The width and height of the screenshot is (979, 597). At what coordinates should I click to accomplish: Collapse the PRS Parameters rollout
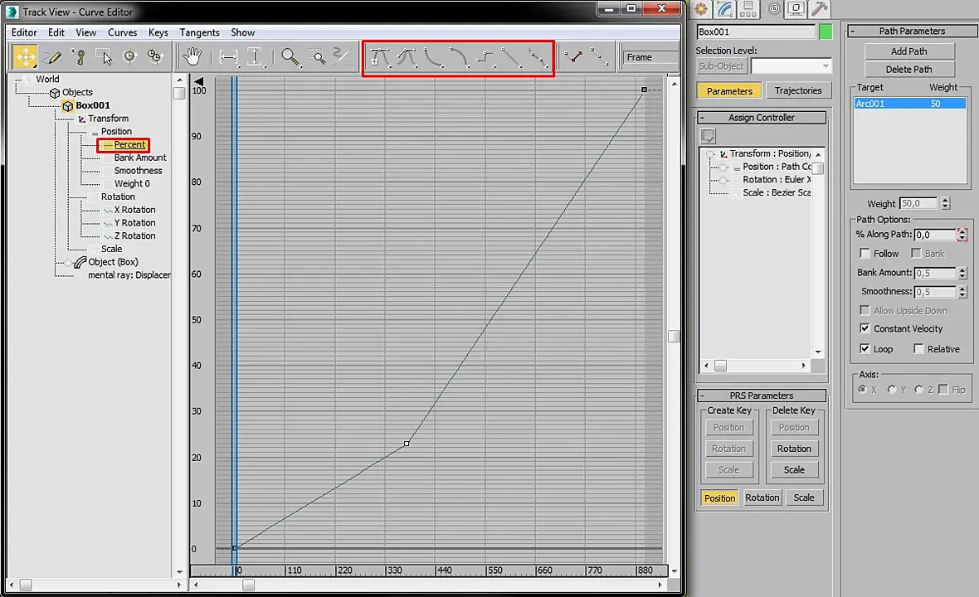pos(761,396)
